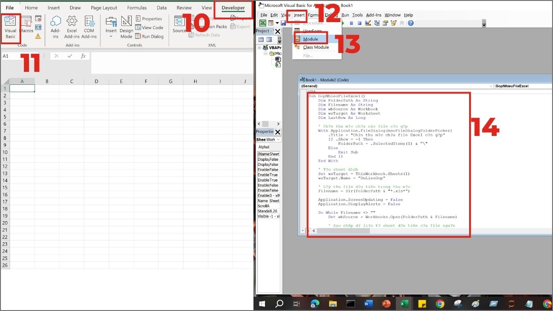
Task: Open taskbar Search magnifier
Action: click(279, 304)
